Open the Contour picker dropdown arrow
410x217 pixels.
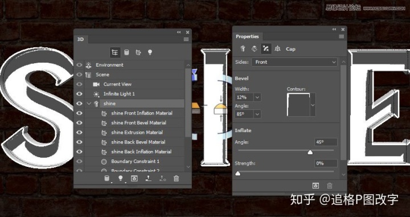click(x=313, y=105)
